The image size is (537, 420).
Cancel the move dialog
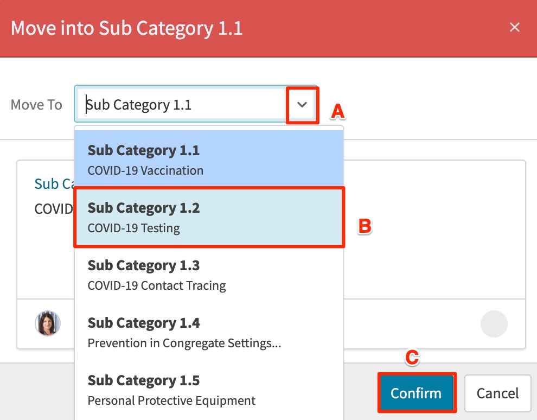(497, 393)
